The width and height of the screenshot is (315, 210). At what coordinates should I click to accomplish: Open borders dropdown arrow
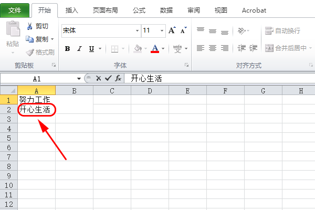(x=123, y=49)
